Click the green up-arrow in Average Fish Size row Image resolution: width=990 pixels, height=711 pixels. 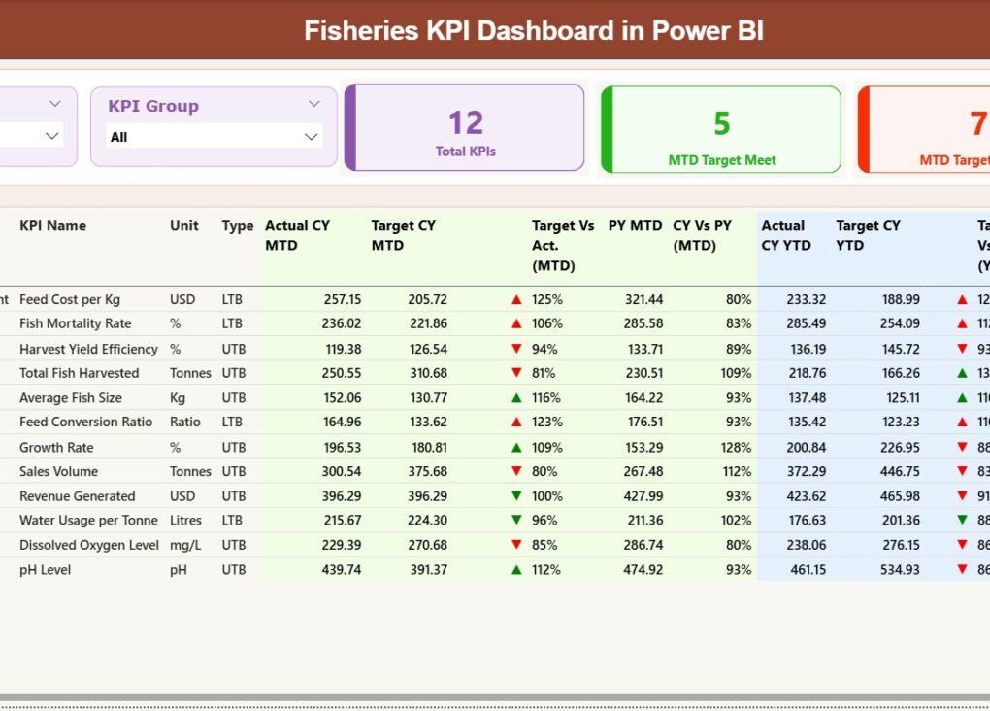click(515, 397)
